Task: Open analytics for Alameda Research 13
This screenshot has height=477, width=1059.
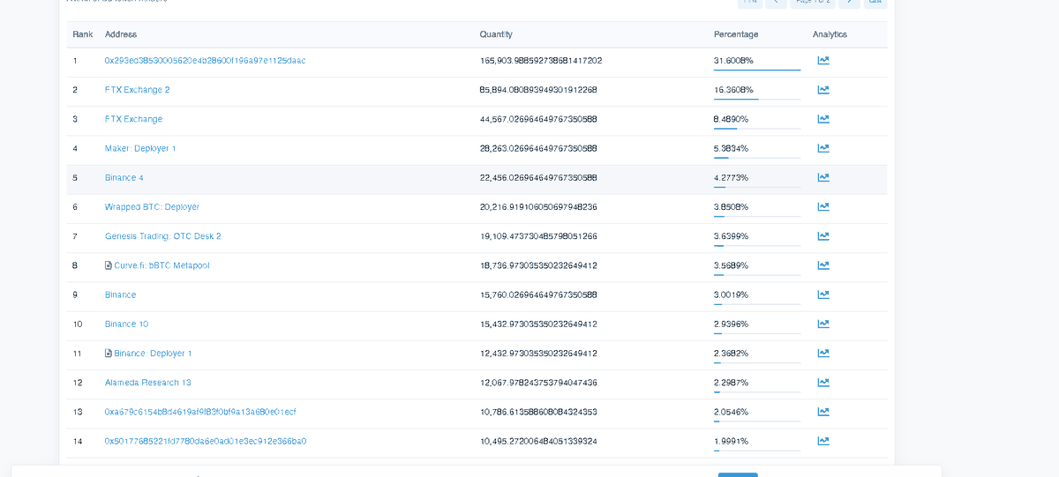Action: (x=823, y=383)
